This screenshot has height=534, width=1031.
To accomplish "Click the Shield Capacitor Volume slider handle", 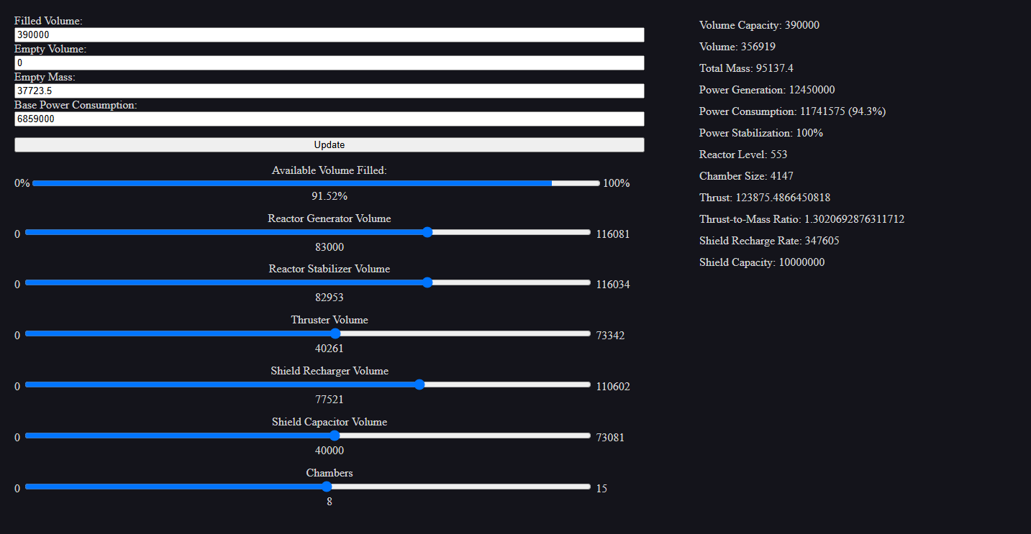I will pos(335,436).
